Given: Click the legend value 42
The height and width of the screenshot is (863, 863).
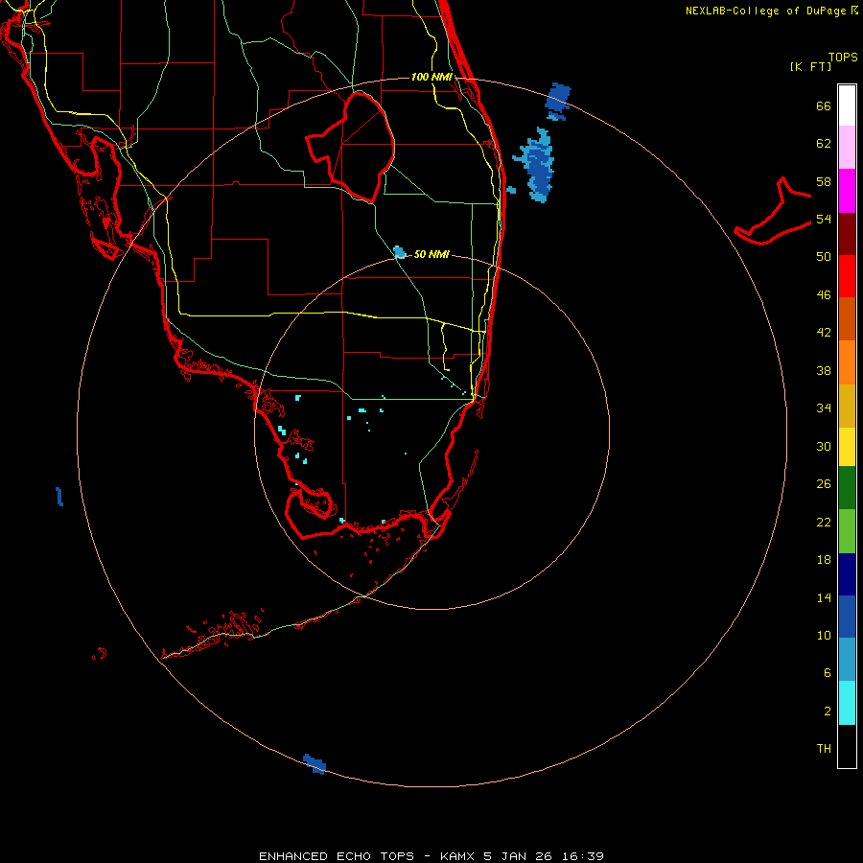Looking at the screenshot, I should coord(824,332).
